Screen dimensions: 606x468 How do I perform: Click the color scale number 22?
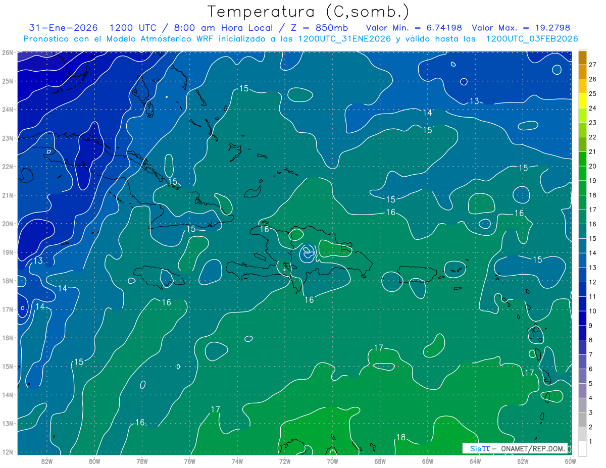593,137
